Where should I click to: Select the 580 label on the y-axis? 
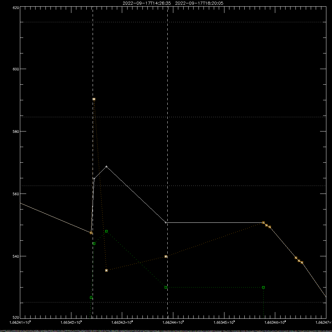click(x=16, y=131)
